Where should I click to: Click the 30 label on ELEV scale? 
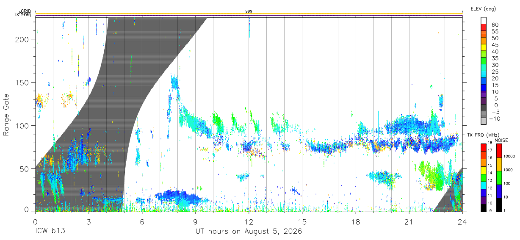click(x=495, y=65)
